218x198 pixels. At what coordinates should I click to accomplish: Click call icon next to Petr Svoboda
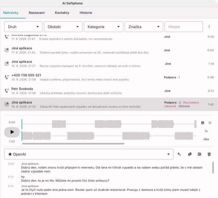(x=7, y=91)
